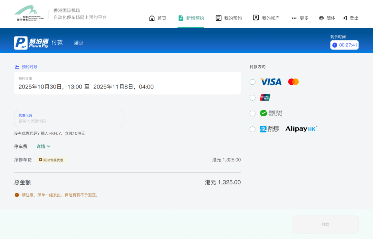Click the UnionPay logo
The width and height of the screenshot is (373, 239).
pos(265,97)
